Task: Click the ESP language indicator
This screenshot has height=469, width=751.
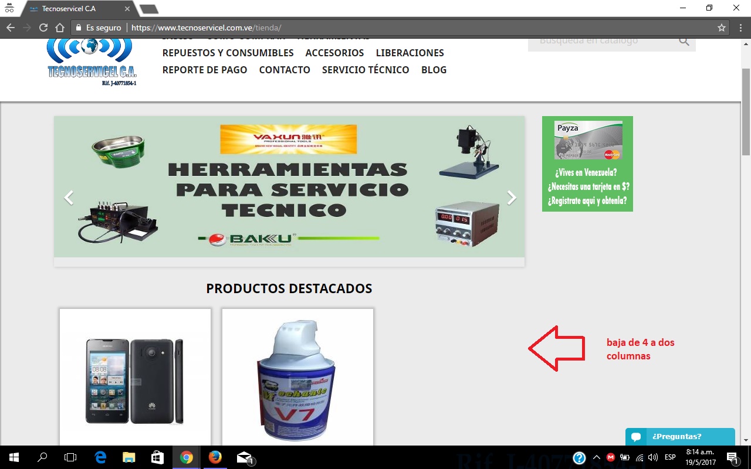Action: pyautogui.click(x=670, y=457)
